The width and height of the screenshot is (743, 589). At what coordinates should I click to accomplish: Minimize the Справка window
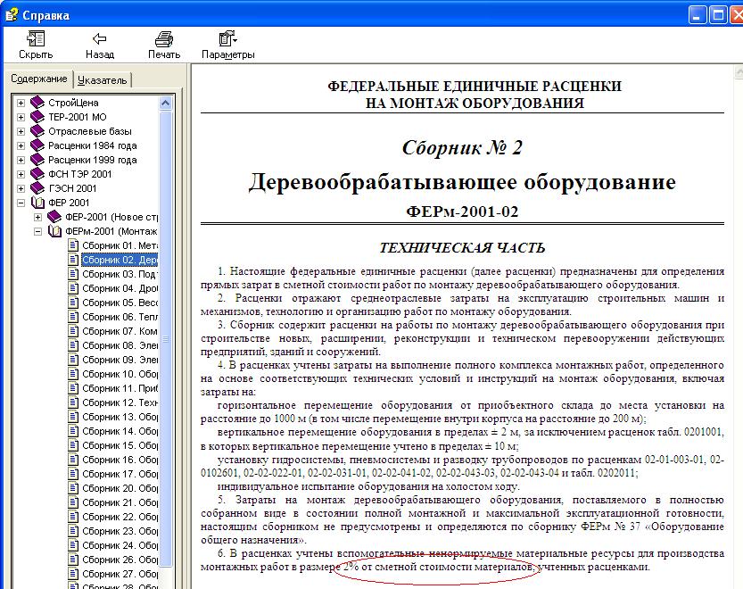pos(697,15)
